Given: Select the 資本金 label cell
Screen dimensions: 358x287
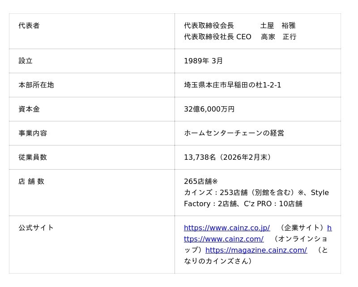Looking at the screenshot, I should coord(29,109).
